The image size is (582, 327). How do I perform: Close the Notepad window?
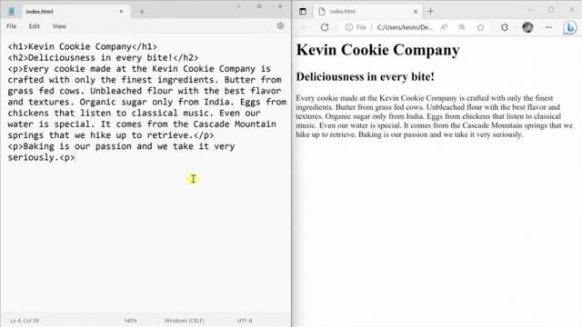tap(280, 6)
